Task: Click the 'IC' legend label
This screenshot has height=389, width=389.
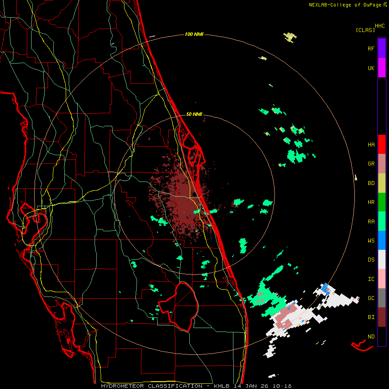Action: coord(371,279)
